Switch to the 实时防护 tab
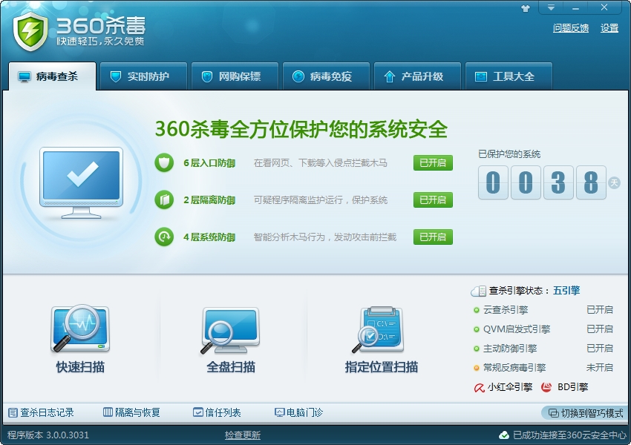This screenshot has width=631, height=445. (x=143, y=76)
